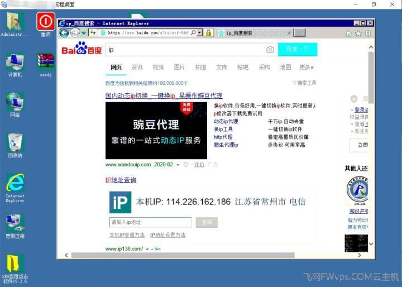Click the 爬虫代理ip link
The height and width of the screenshot is (287, 402).
pos(226,145)
